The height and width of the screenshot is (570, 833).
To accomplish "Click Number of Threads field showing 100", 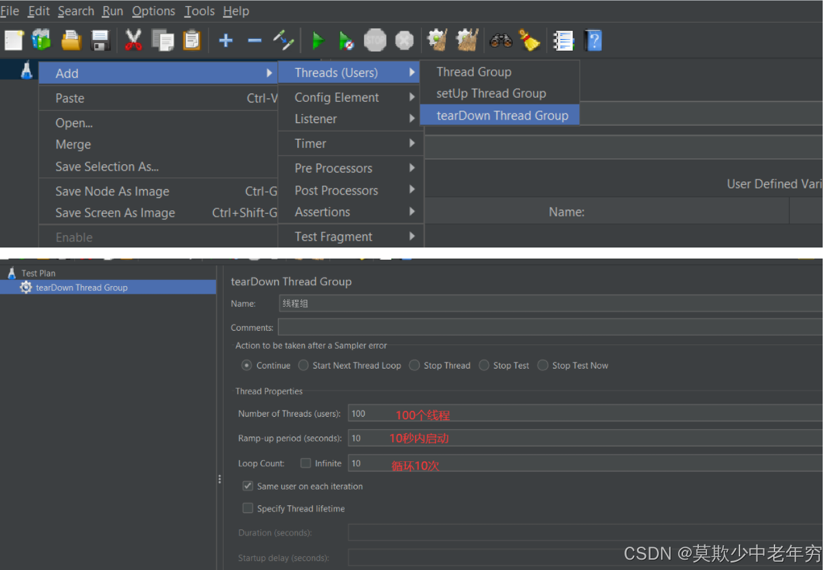I will 585,413.
